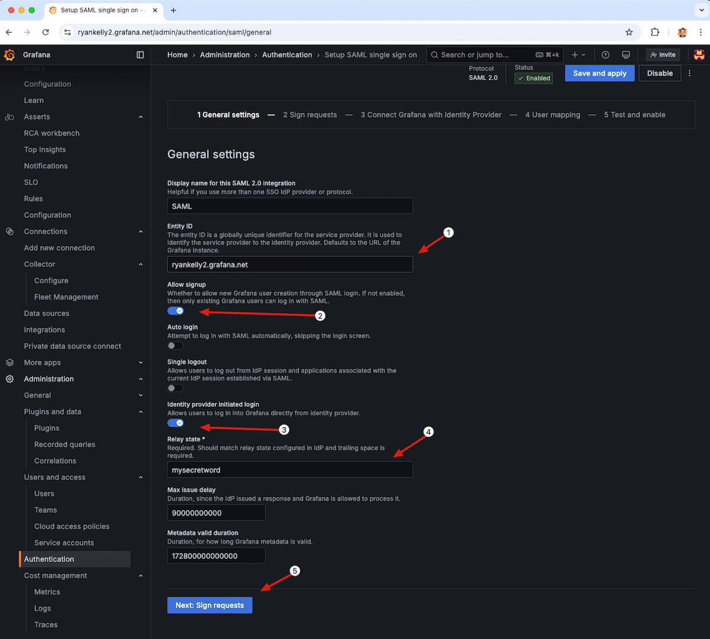This screenshot has width=710, height=639.
Task: Open the plus new menu icon
Action: [578, 54]
